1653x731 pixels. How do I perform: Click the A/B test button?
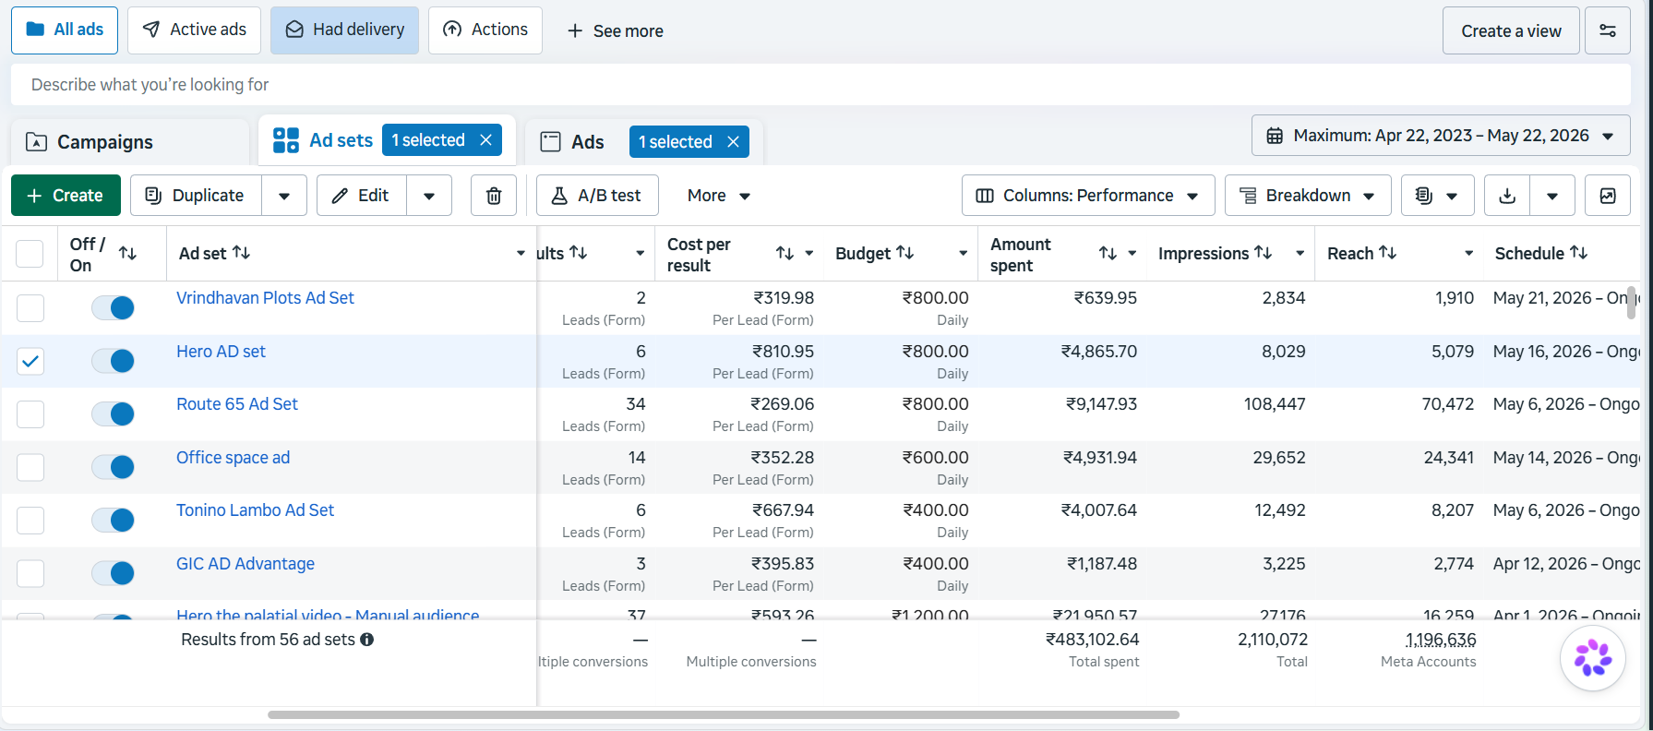pos(597,196)
